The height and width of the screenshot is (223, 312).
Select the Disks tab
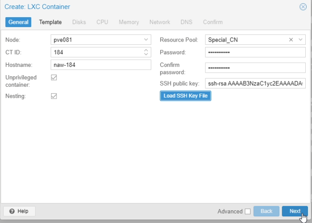point(79,22)
